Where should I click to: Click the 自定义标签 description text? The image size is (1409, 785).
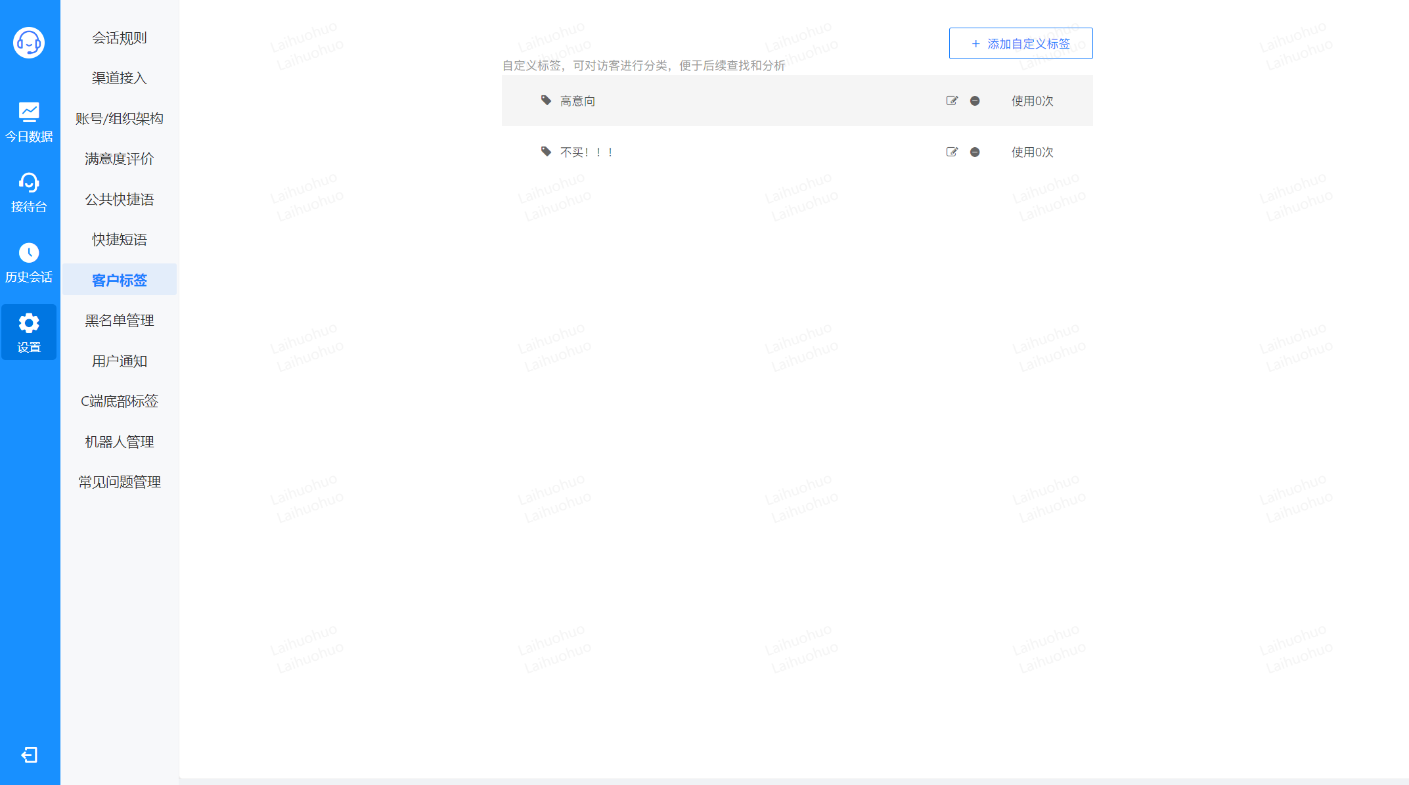pos(644,66)
